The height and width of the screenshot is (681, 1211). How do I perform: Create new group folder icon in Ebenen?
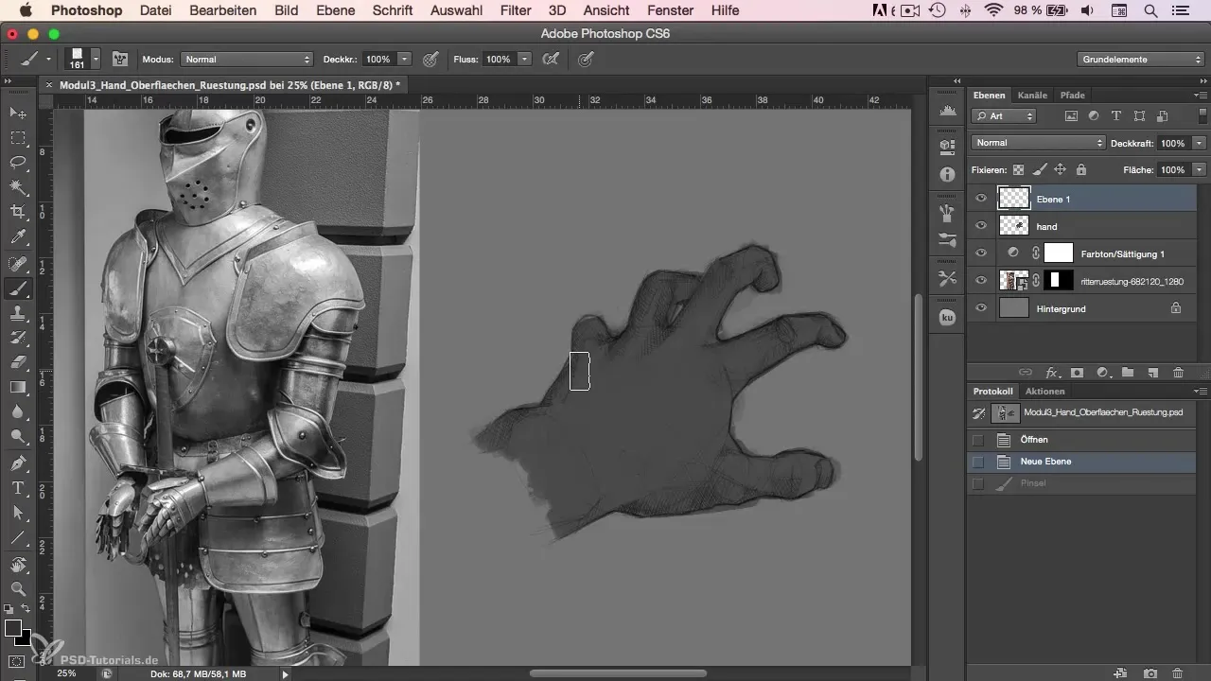pos(1127,373)
